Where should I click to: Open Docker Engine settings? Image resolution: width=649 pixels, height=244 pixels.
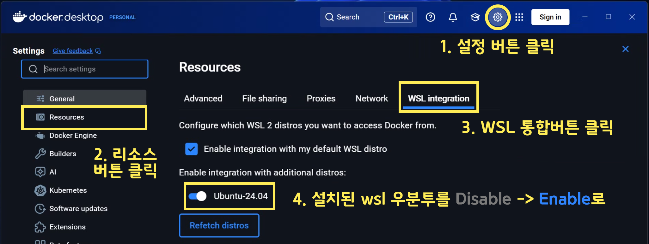pyautogui.click(x=84, y=136)
